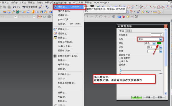Open the greyed assembly filter dropdown
This screenshot has height=106, width=172.
16,17
